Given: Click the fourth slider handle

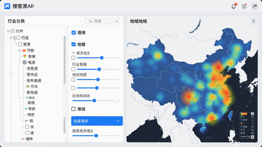Looking at the screenshot, I should [x=97, y=88].
